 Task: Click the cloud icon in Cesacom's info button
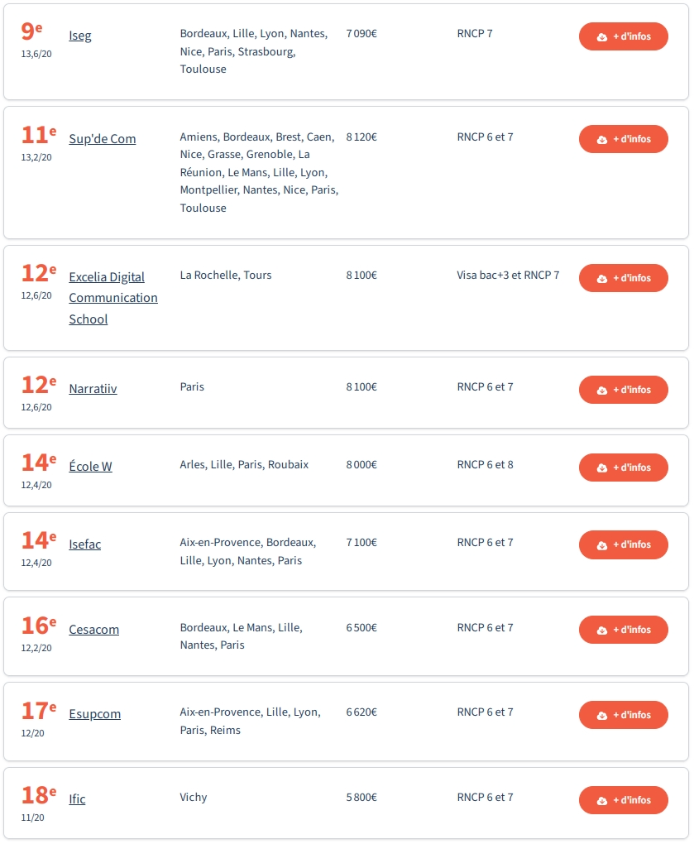click(x=602, y=631)
